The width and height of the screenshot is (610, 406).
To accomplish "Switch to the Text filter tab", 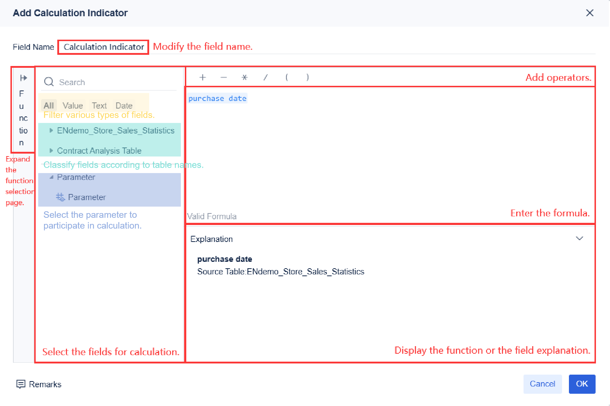I will pos(99,105).
